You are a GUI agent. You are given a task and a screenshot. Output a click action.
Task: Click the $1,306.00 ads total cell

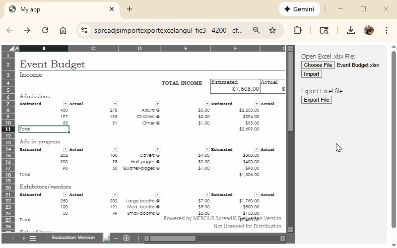(x=249, y=175)
